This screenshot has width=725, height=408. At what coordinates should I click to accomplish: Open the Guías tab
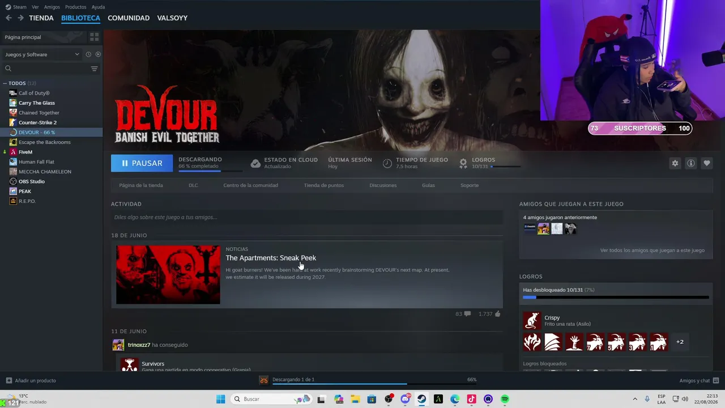coord(428,185)
